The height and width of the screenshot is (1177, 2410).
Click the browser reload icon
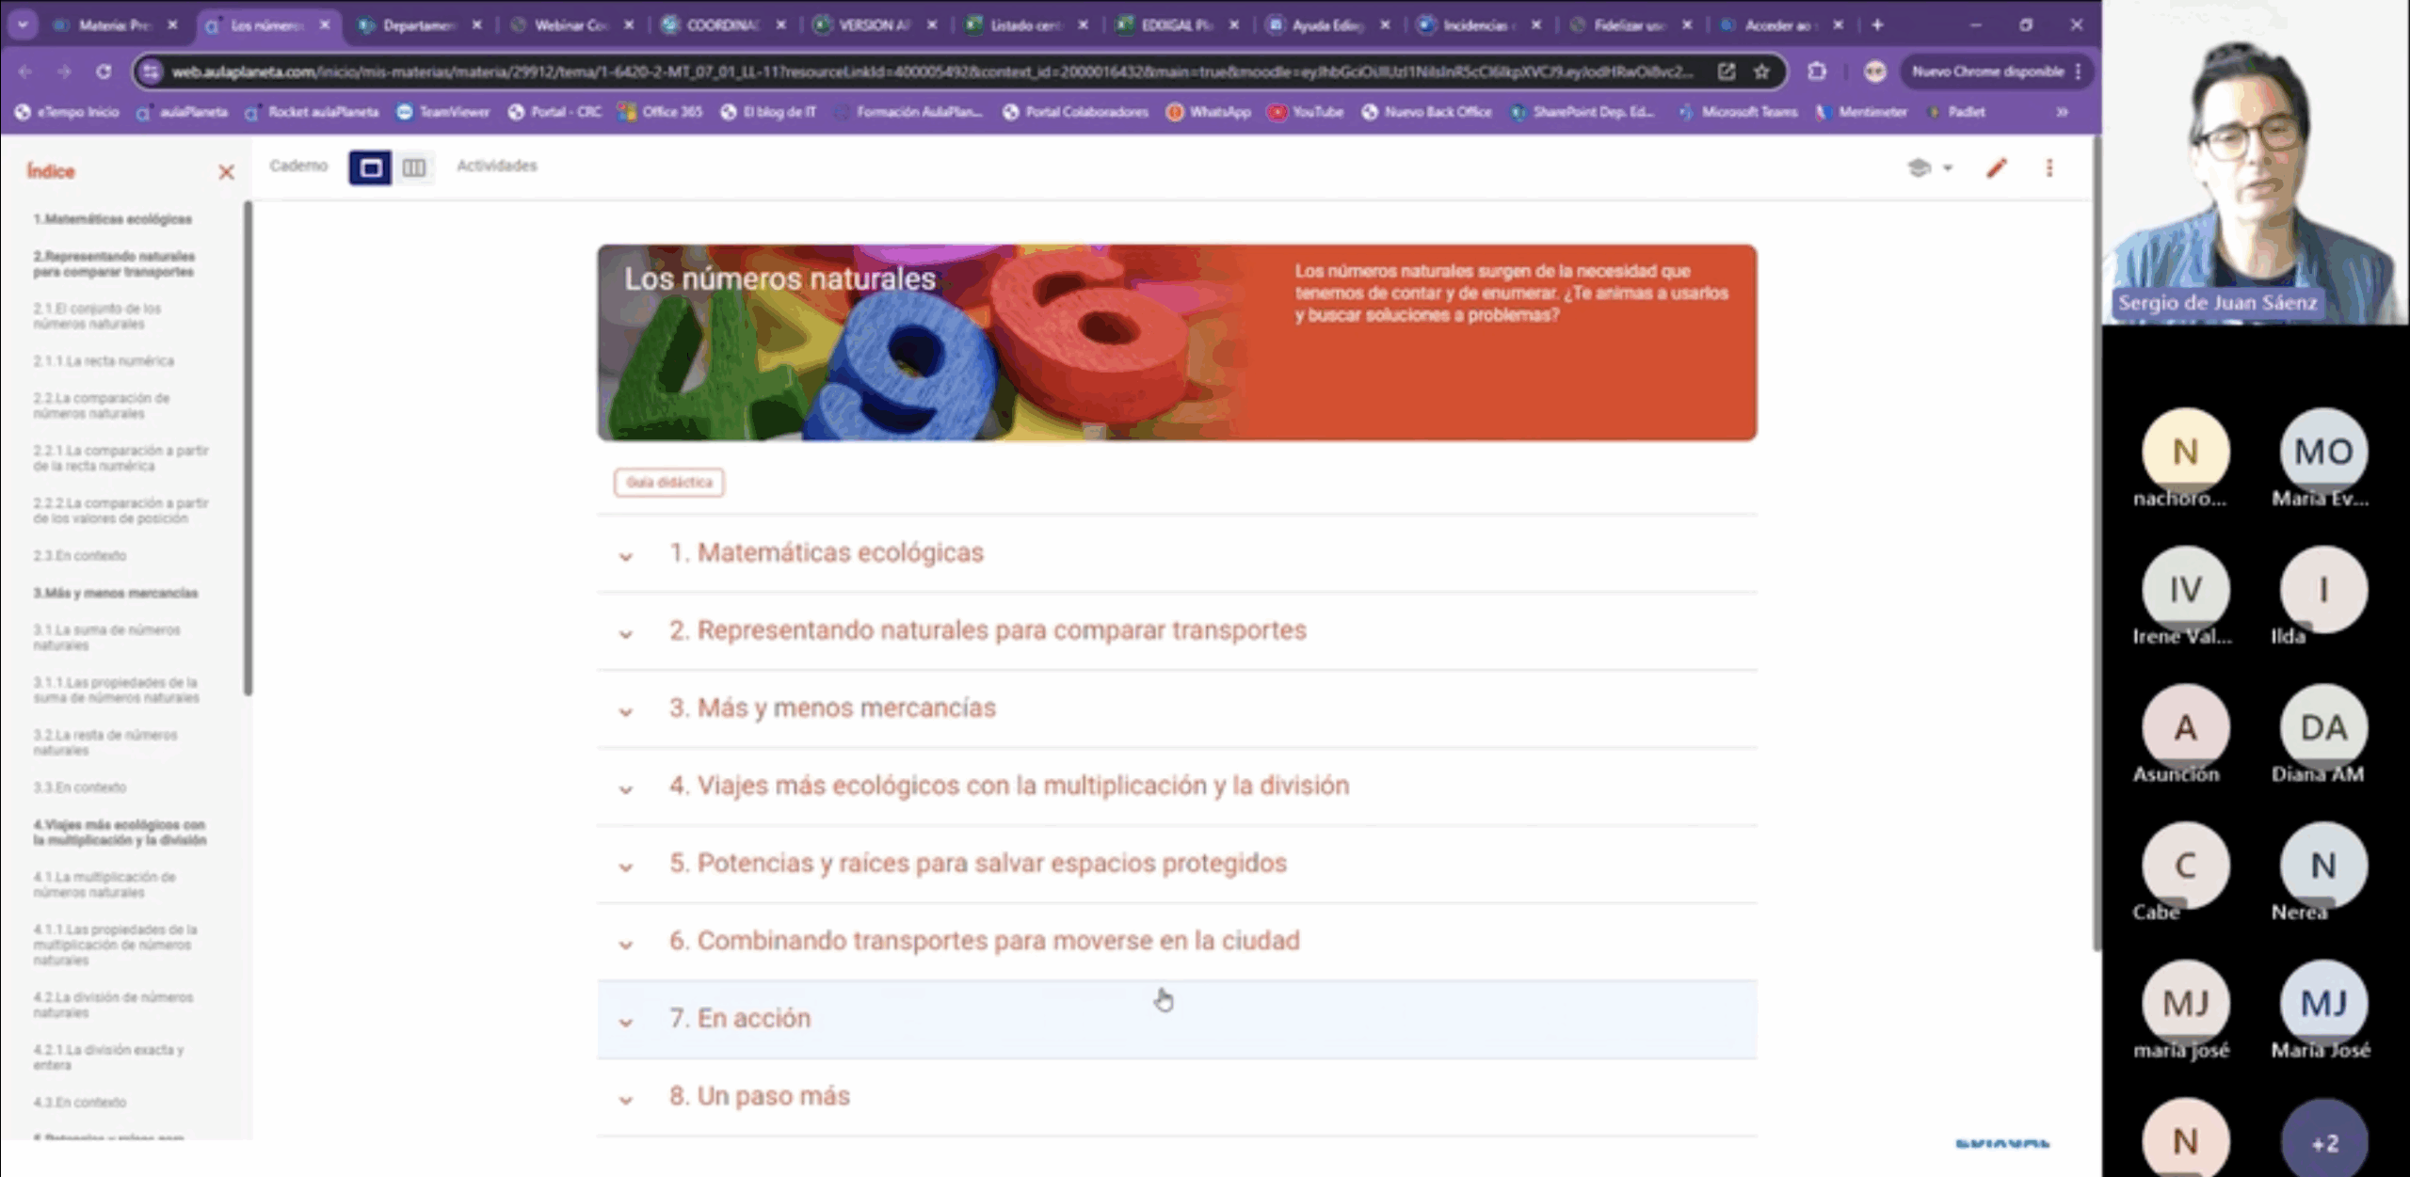pos(104,72)
